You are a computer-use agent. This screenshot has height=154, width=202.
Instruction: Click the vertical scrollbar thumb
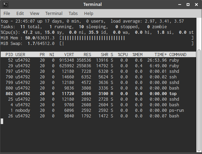(199, 100)
